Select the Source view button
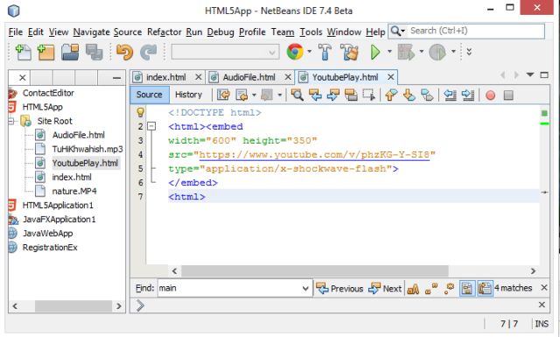Image resolution: width=560 pixels, height=337 pixels. 150,95
